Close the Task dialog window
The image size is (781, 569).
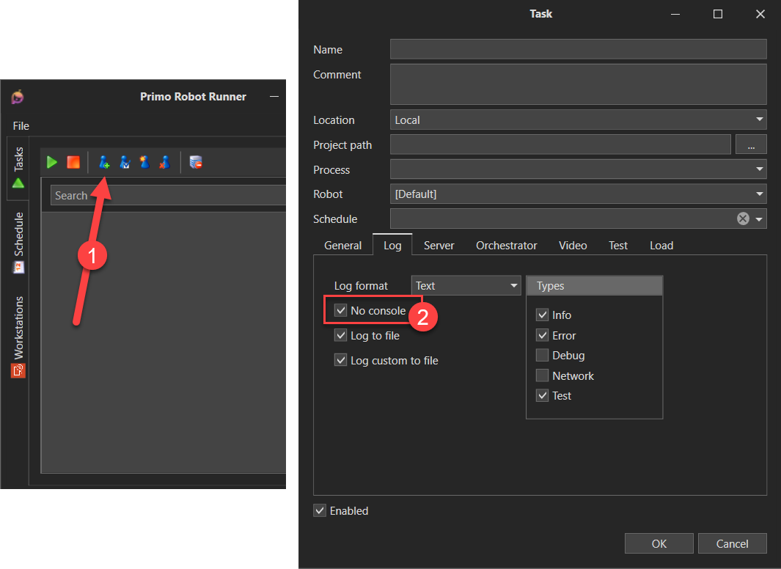pos(760,14)
